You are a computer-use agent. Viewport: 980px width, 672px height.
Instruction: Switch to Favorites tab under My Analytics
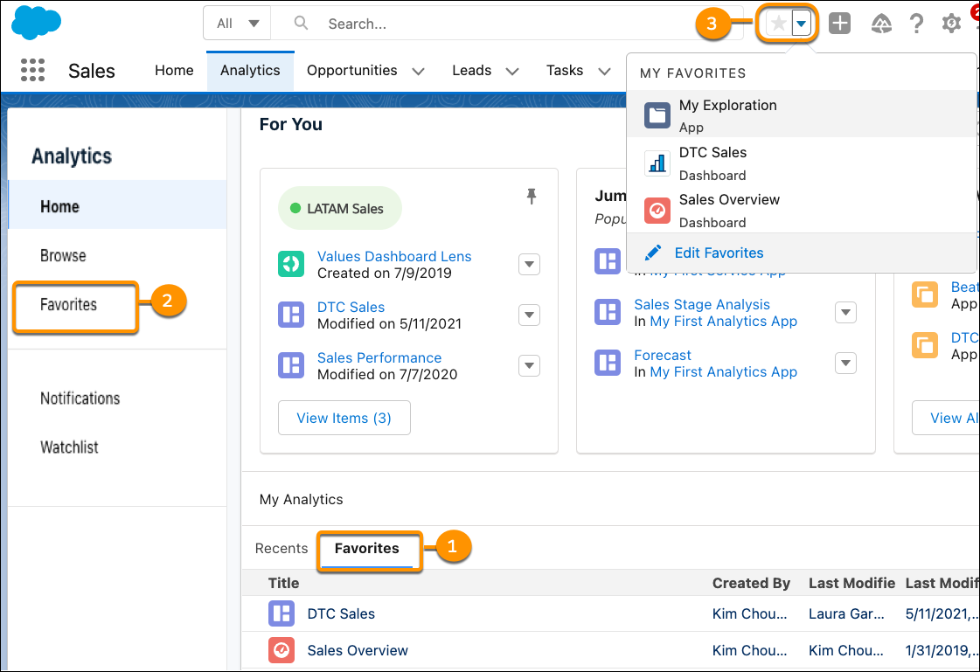coord(367,548)
